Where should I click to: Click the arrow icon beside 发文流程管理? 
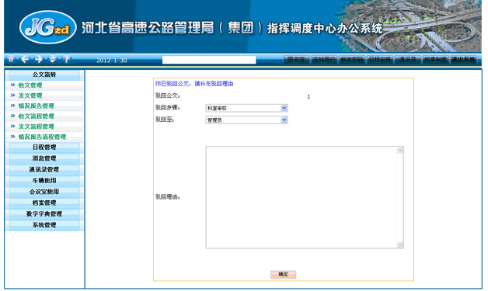12,126
